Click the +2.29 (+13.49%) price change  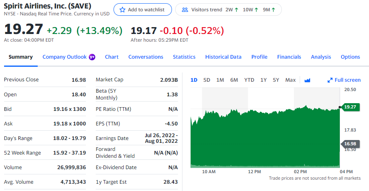(x=84, y=30)
